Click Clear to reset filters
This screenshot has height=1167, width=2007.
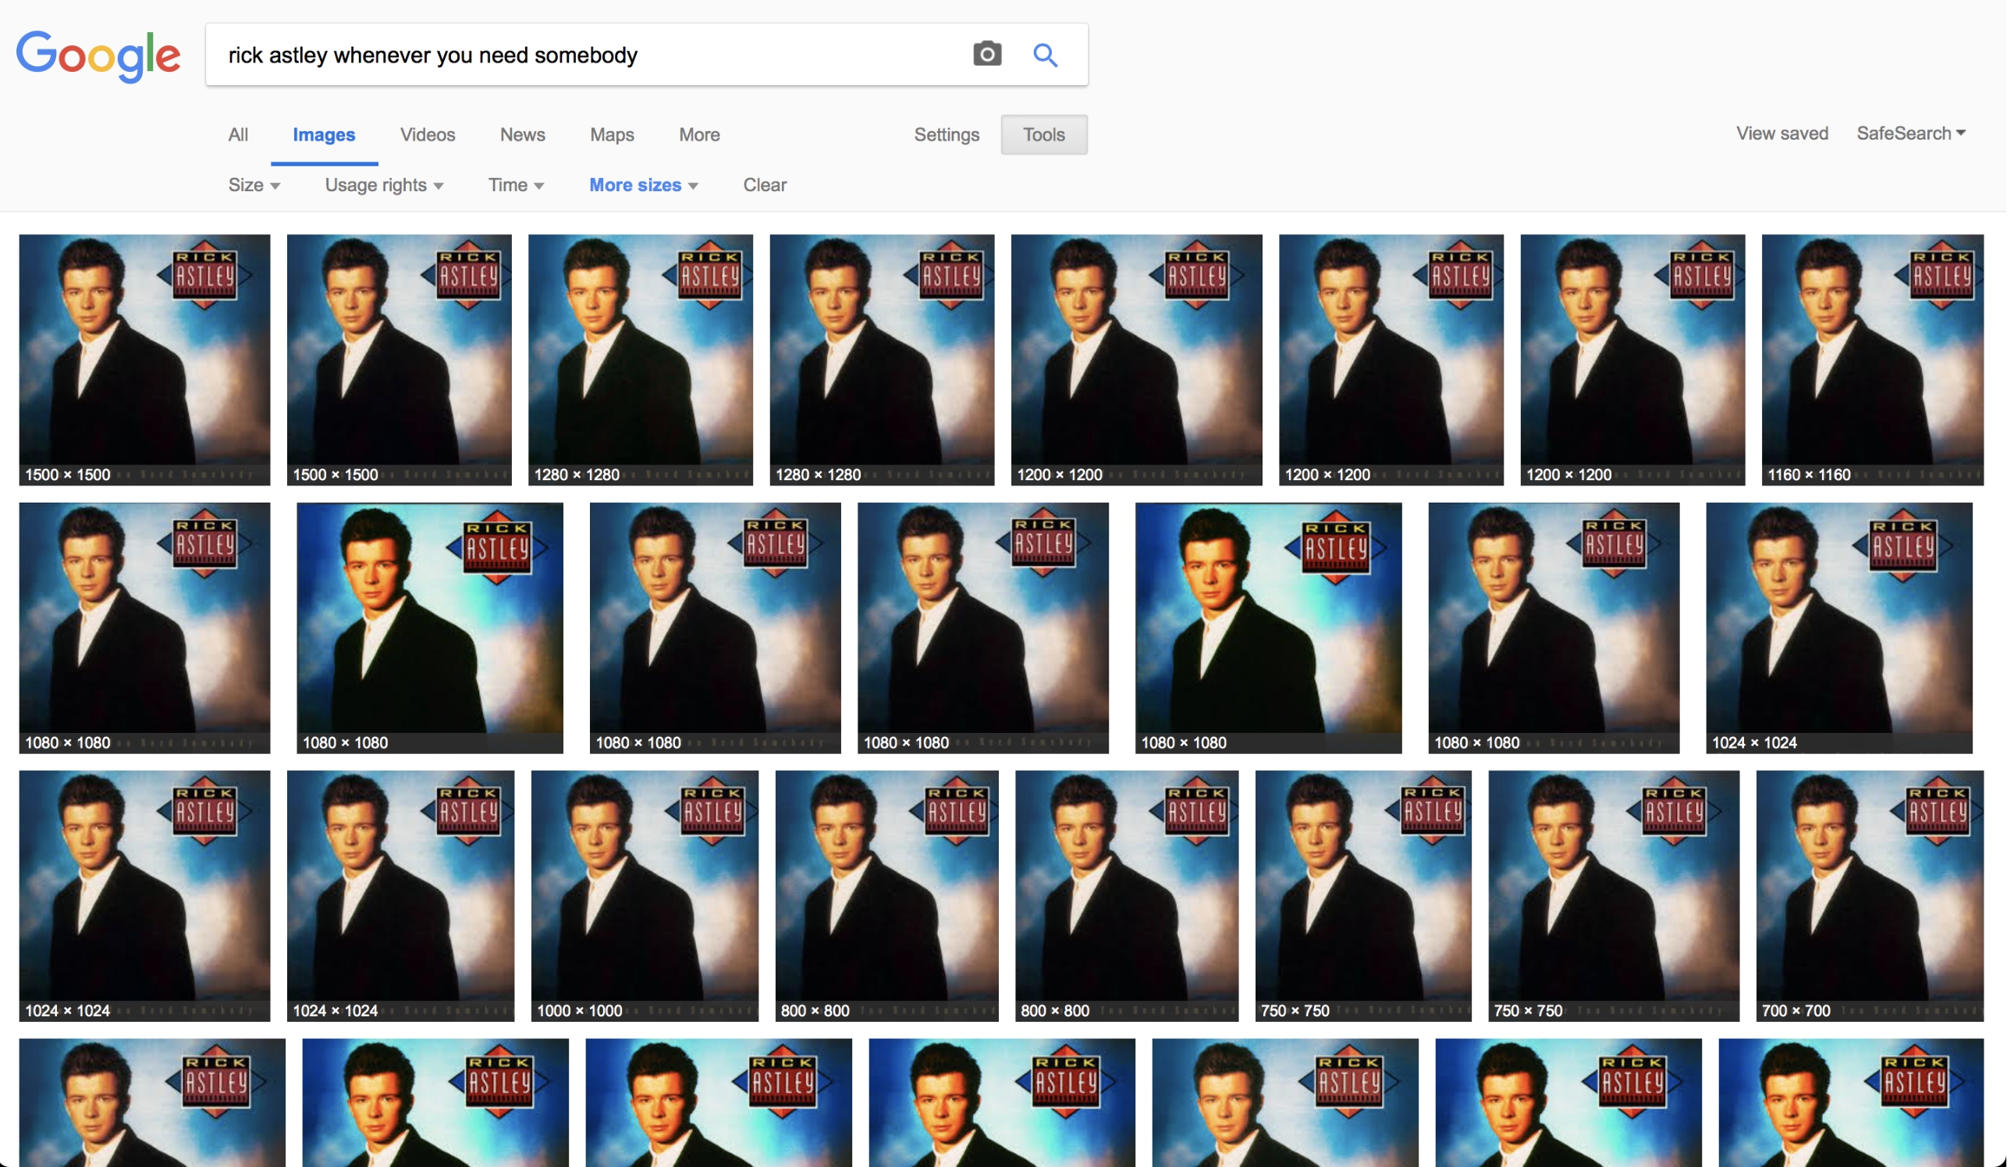[x=765, y=185]
